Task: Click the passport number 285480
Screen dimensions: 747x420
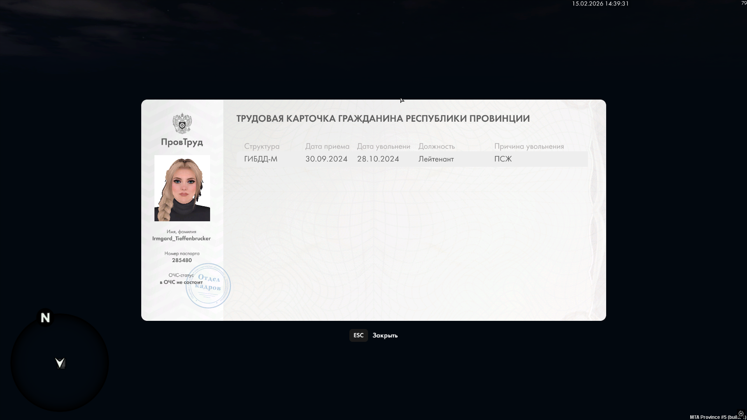Action: pos(182,260)
